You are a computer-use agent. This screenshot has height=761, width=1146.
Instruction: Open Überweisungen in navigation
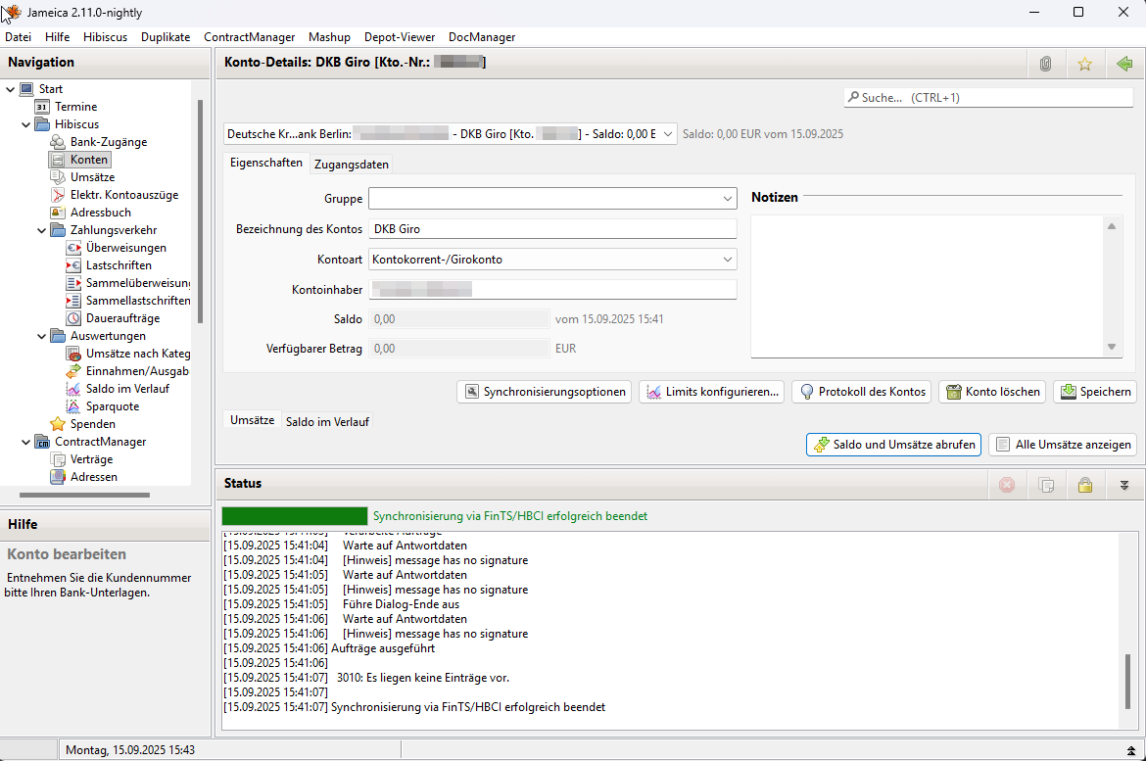pos(125,248)
